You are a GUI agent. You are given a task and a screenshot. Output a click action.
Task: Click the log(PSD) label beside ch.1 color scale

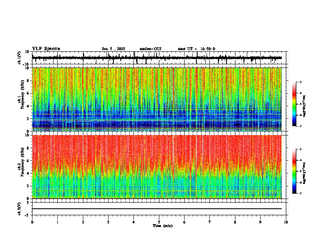(x=305, y=106)
